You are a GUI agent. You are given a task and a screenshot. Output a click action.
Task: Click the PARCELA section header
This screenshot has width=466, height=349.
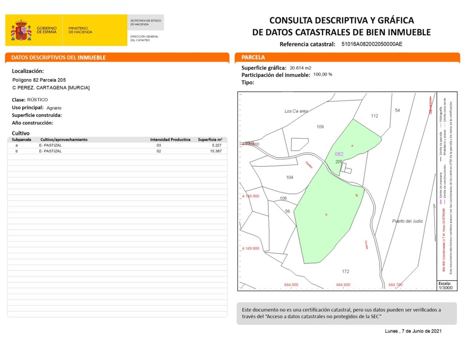point(253,57)
